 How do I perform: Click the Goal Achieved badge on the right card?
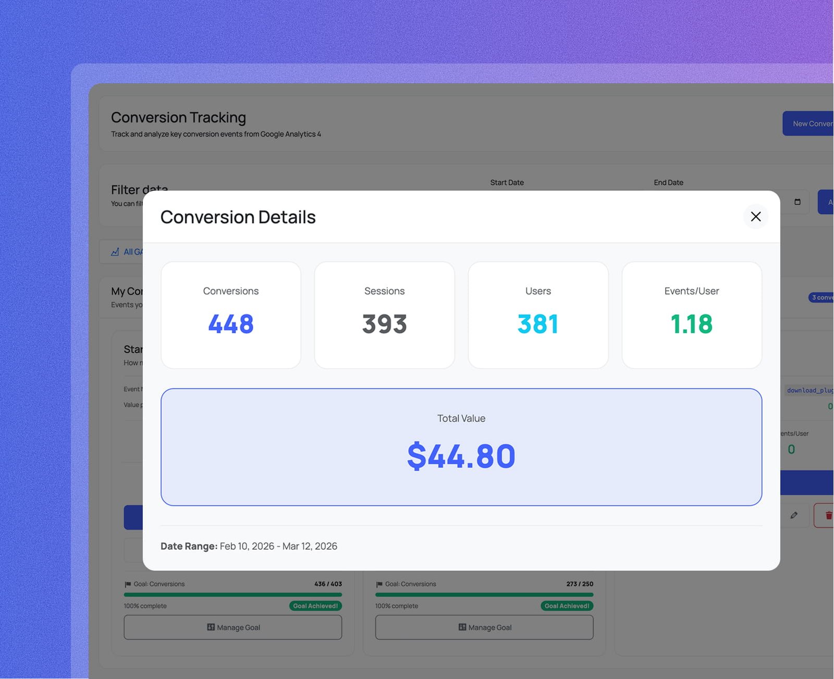[x=566, y=606]
